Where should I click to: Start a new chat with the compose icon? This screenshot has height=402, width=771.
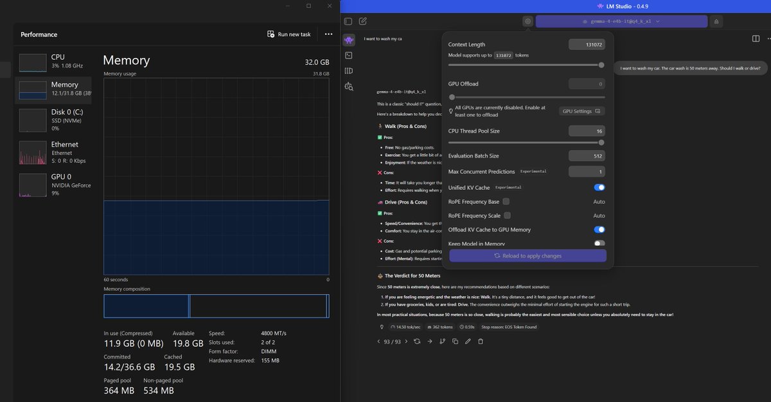tap(363, 21)
